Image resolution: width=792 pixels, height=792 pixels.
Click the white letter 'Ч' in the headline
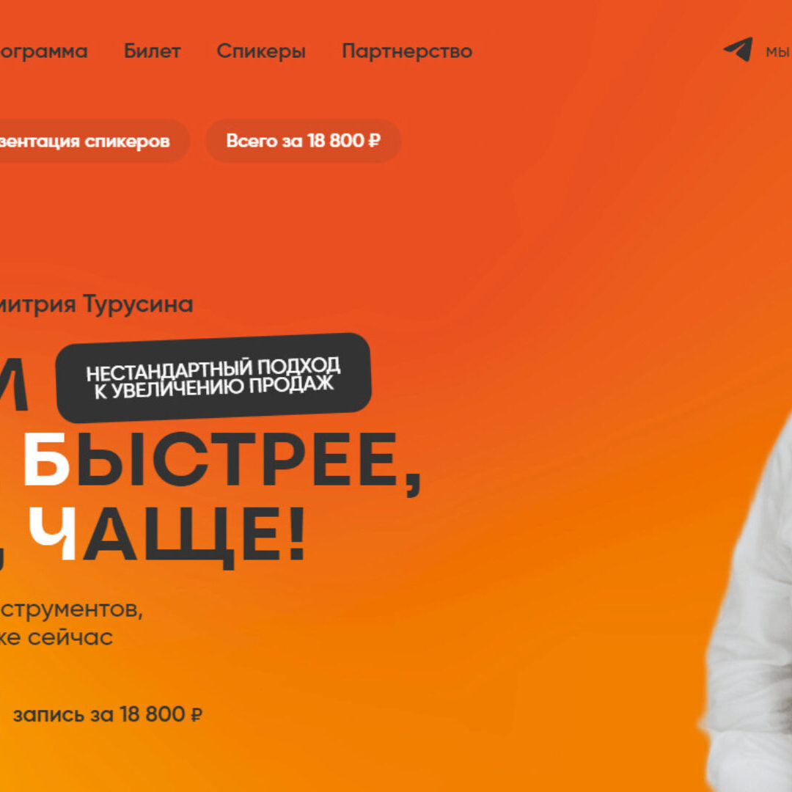(53, 533)
